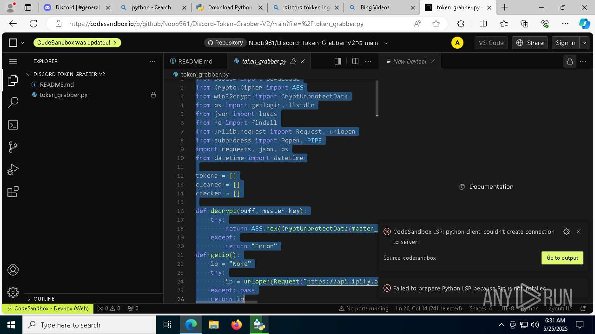The width and height of the screenshot is (595, 334).
Task: Open the Accounts icon in the activity bar
Action: tap(13, 270)
